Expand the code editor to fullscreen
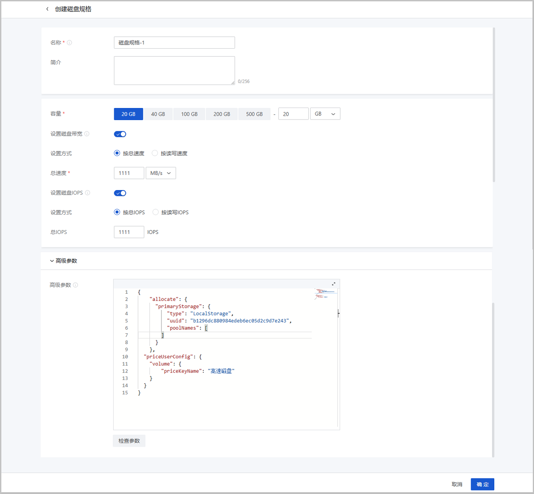Viewport: 534px width, 494px height. pos(333,284)
